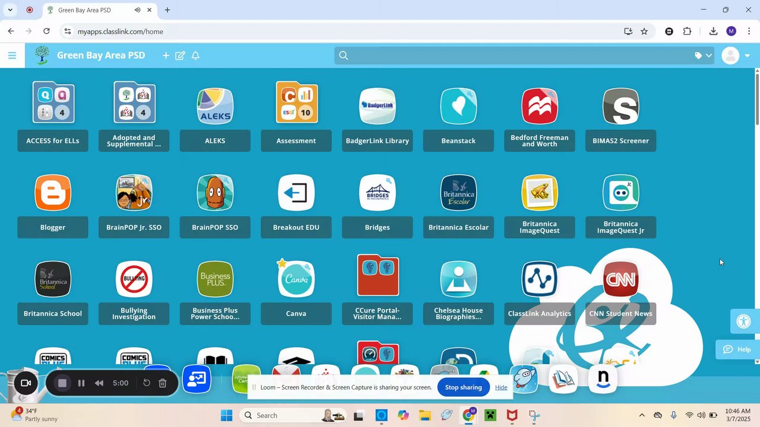Image resolution: width=760 pixels, height=427 pixels.
Task: Restart the Loom recording
Action: 147,383
